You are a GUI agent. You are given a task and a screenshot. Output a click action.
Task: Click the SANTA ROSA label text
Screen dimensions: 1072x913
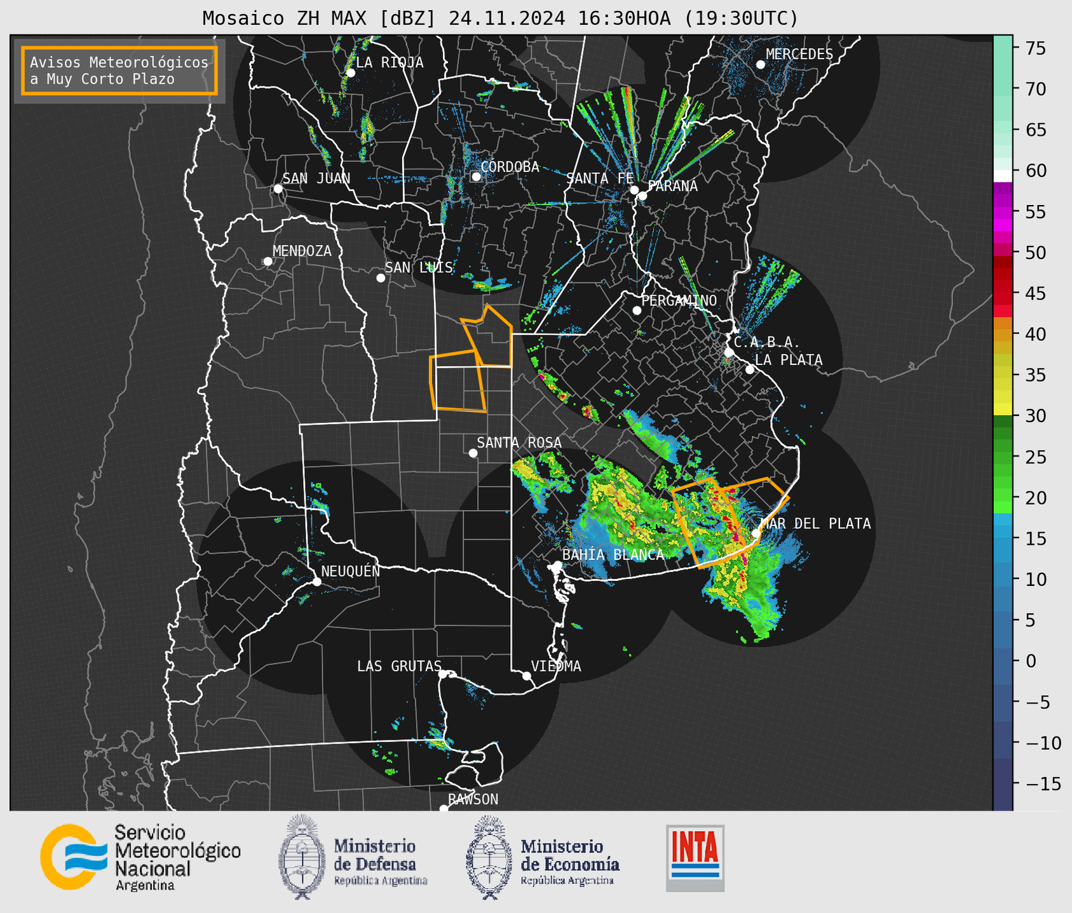tap(519, 443)
